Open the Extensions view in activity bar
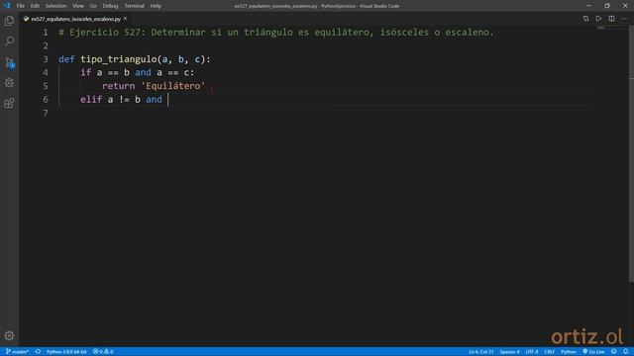This screenshot has height=356, width=634. [x=9, y=103]
